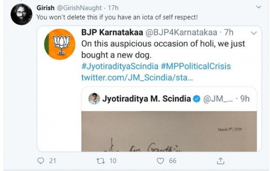Follow the twitter.com/JM_Scindia link
The image size is (270, 171).
(137, 77)
